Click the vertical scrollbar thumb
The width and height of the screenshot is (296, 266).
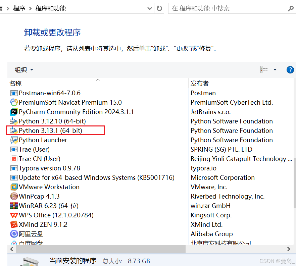tap(295, 183)
